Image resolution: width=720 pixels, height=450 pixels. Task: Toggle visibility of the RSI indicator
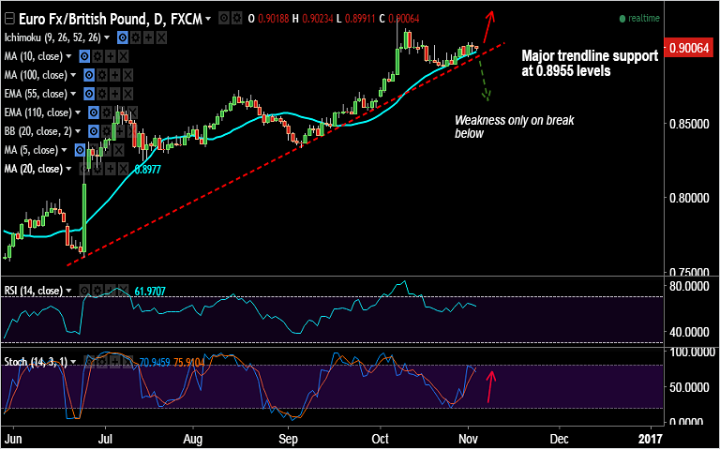click(84, 291)
